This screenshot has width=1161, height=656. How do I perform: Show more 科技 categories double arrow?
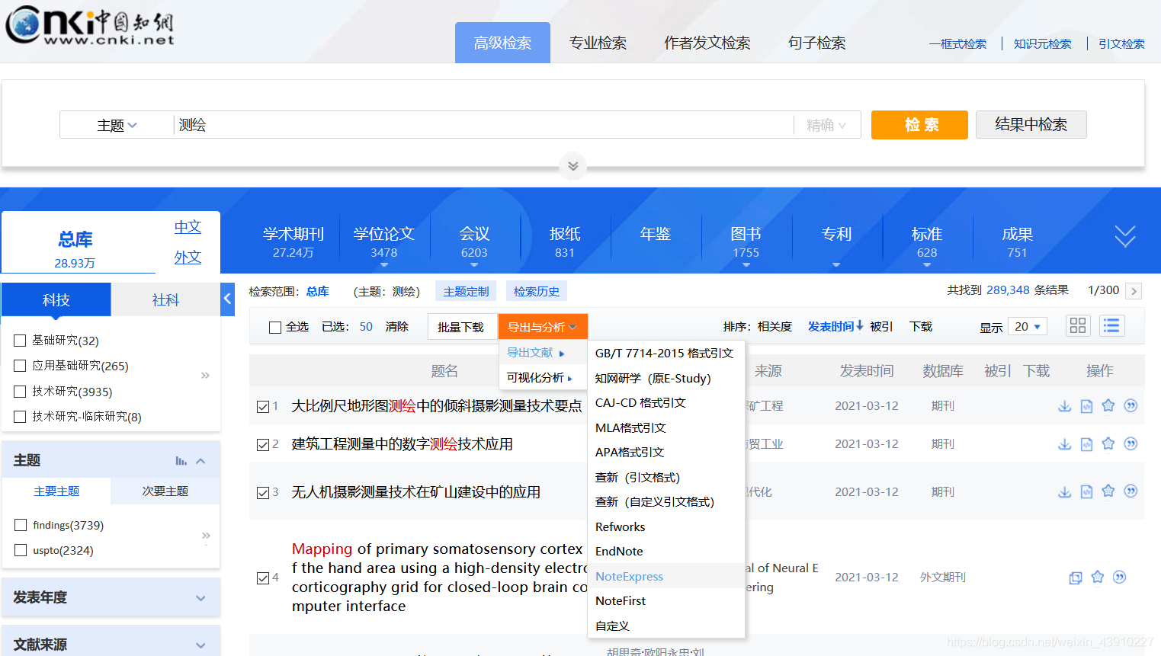205,376
